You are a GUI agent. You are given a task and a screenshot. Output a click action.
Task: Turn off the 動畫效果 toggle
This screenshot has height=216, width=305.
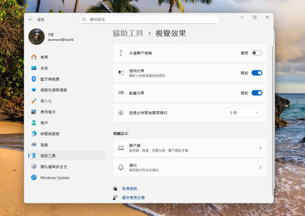click(x=257, y=93)
